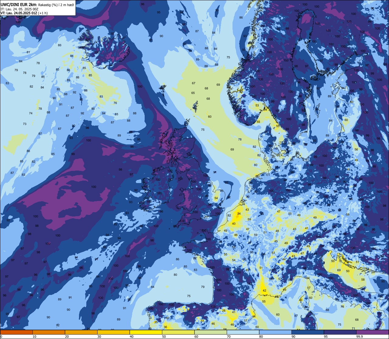Click the dark orange below-10 legend swatch

16,332
